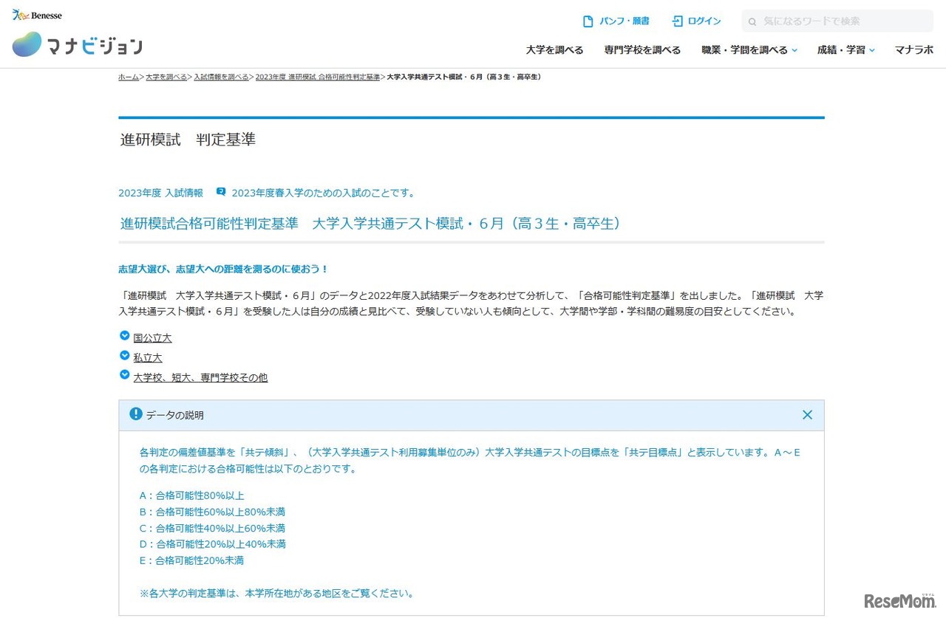Click the magnifier search icon
The width and height of the screenshot is (946, 618).
click(752, 22)
